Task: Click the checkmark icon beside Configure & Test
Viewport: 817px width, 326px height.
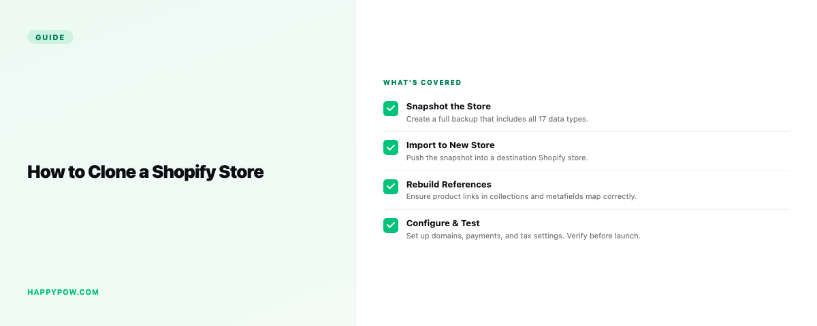Action: (x=391, y=225)
